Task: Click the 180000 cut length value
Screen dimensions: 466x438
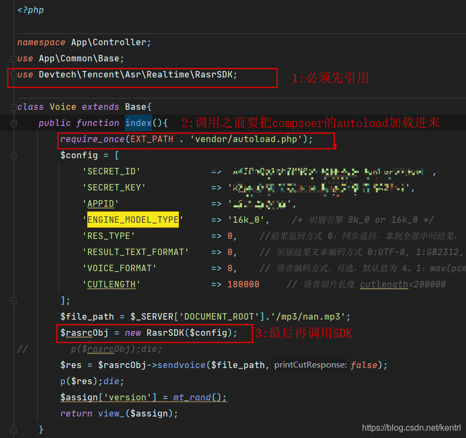Action: pyautogui.click(x=244, y=284)
